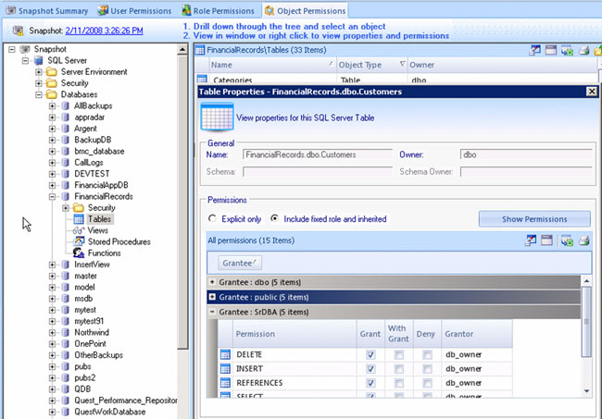
Task: Collapse the Grantee SrDBA group
Action: pos(212,312)
